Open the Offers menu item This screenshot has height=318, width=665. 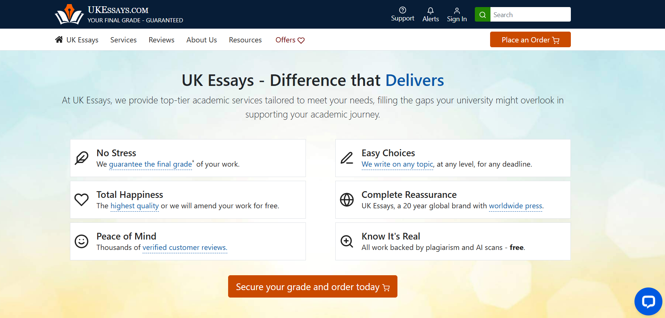pos(290,40)
